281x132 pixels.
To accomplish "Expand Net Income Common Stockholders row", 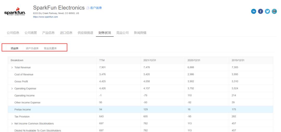I will 12,124.
